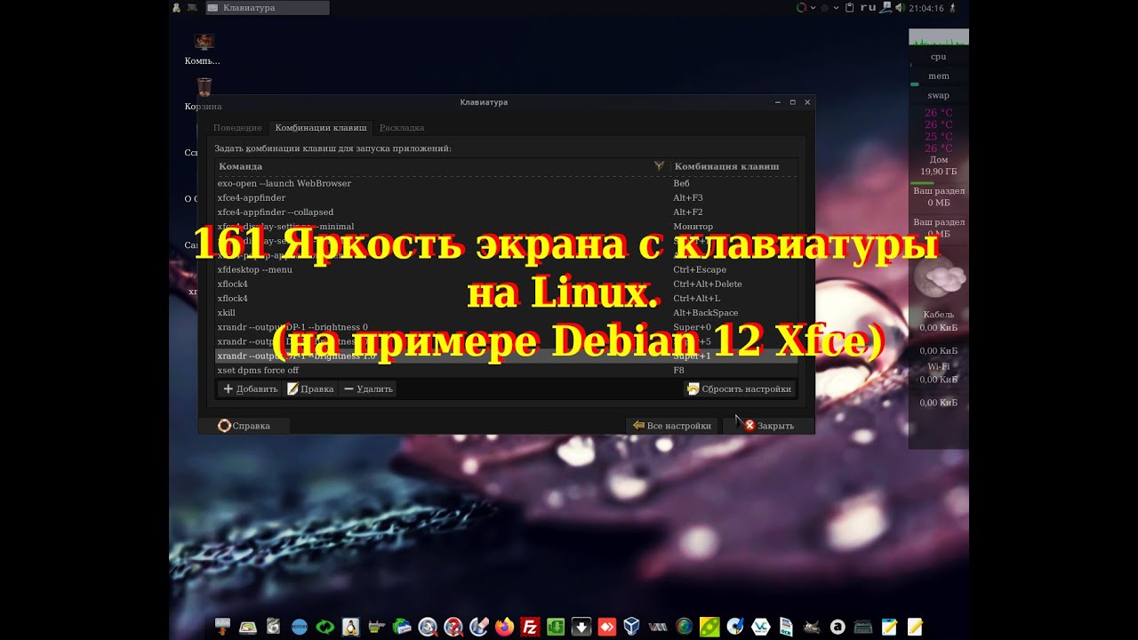Click the Добавить button

pyautogui.click(x=251, y=388)
